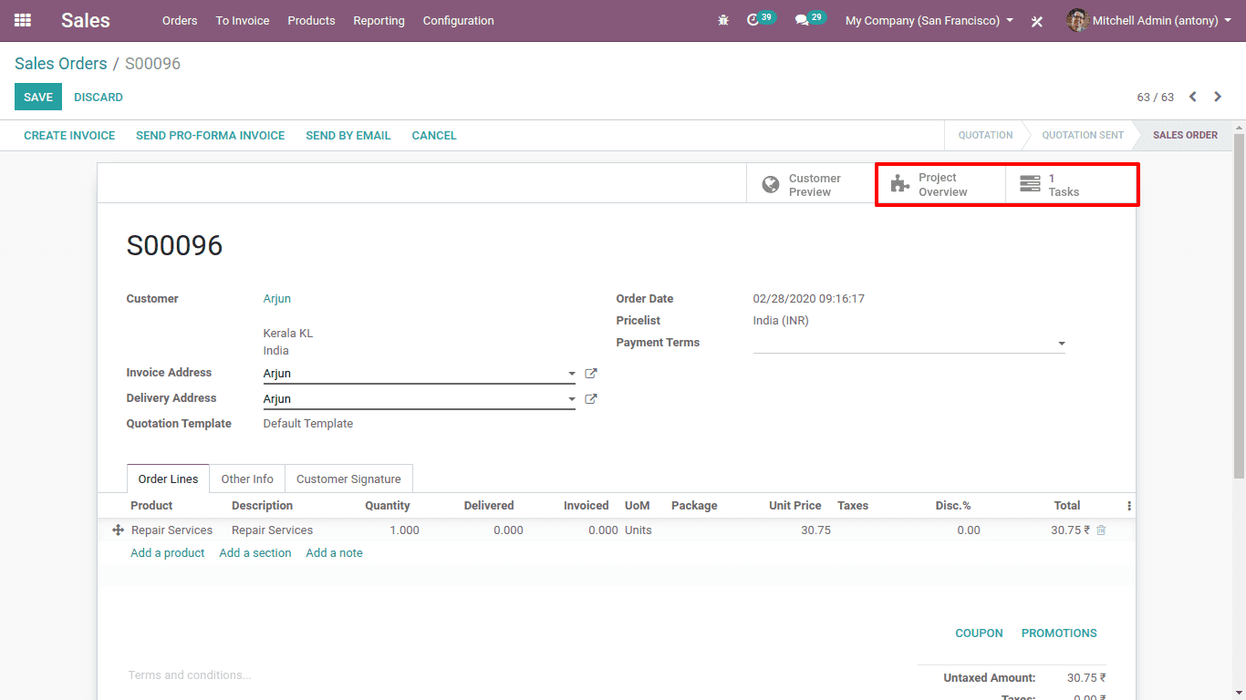Open Project Overview puzzle button

[941, 185]
